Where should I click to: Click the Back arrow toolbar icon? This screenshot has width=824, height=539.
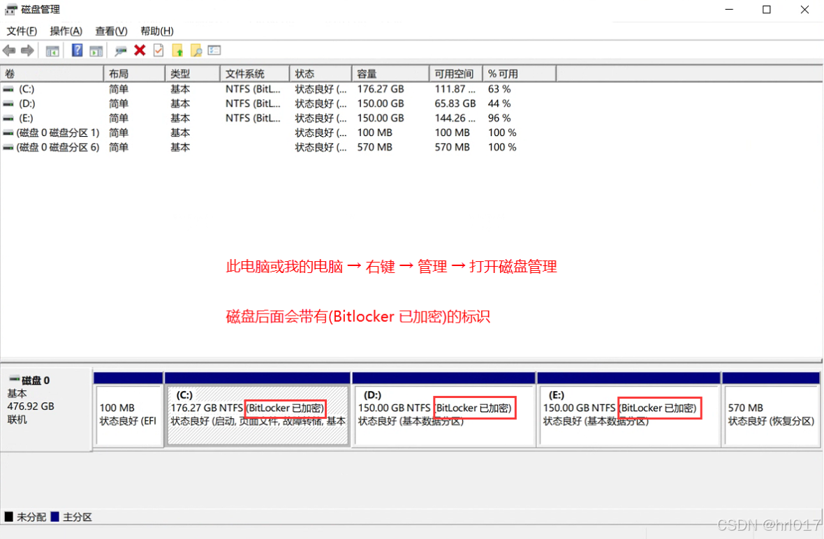[x=9, y=50]
